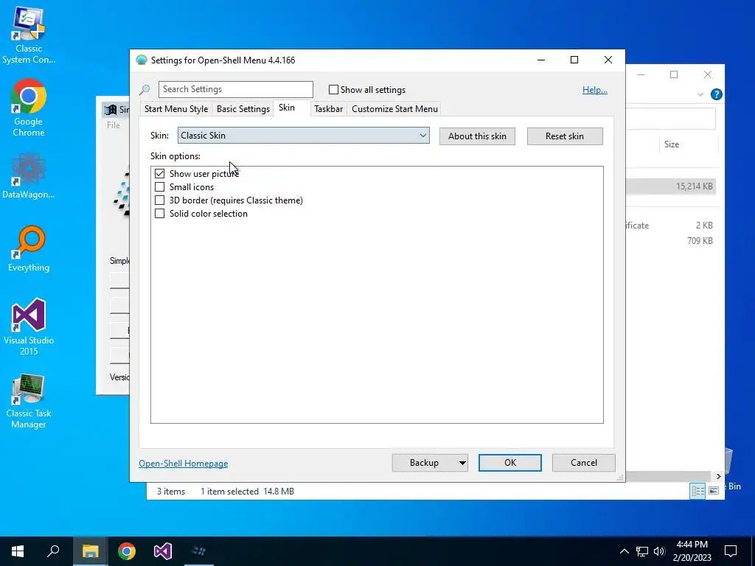Maximize the Open-Shell settings window

coord(574,60)
